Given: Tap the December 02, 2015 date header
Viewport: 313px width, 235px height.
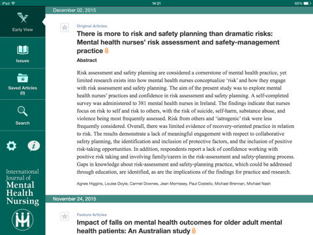Looking at the screenshot, I should pyautogui.click(x=74, y=10).
